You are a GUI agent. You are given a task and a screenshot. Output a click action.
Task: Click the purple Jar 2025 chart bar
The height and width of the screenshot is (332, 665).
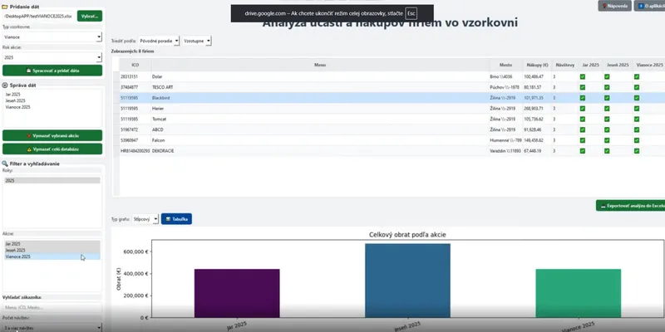tap(237, 293)
